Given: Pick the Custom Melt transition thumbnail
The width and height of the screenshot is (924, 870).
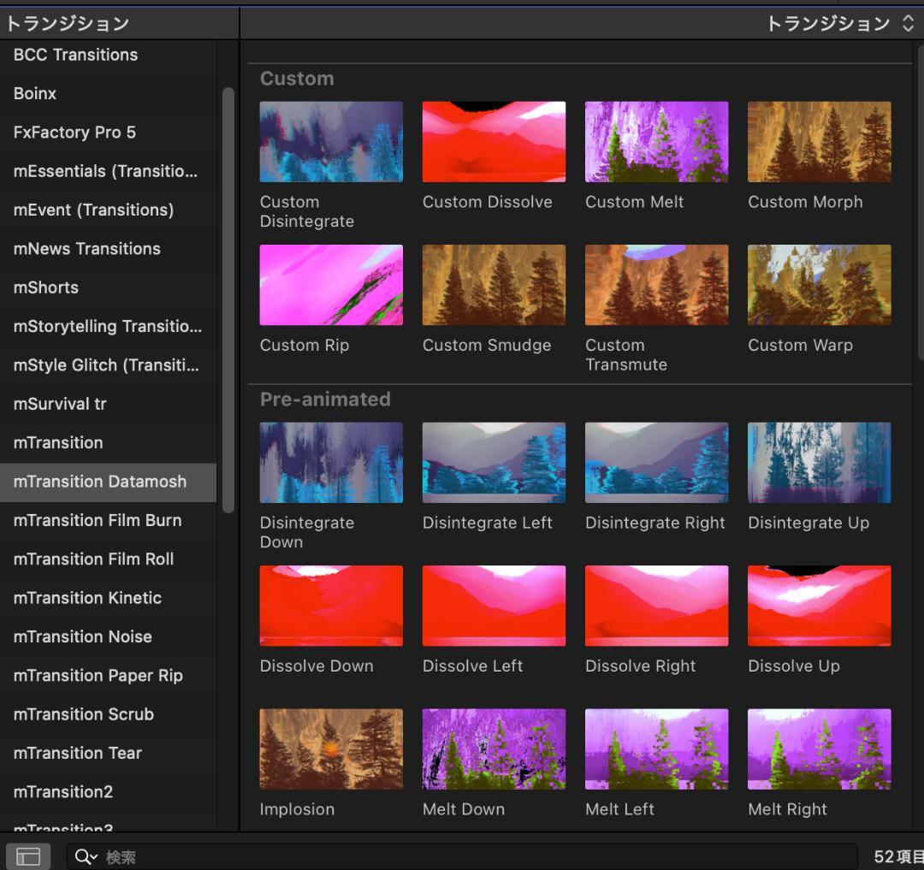Looking at the screenshot, I should [x=656, y=142].
